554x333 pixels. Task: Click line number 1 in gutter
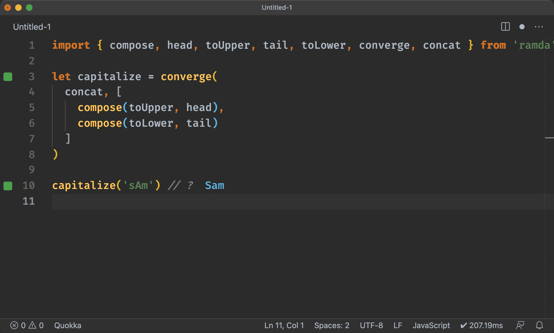point(32,45)
